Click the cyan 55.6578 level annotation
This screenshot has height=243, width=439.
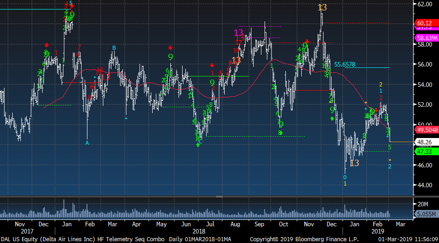(x=345, y=64)
